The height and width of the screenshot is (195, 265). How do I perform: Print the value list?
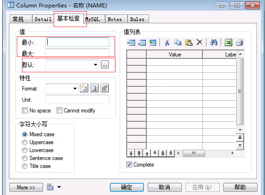click(x=239, y=42)
